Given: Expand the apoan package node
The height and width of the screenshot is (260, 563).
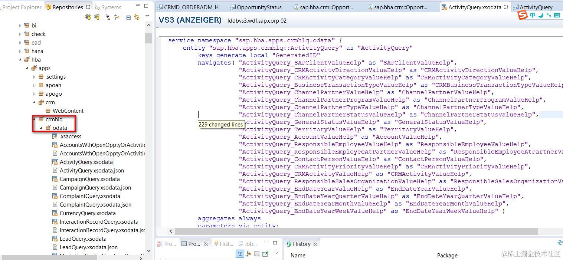Looking at the screenshot, I should [35, 85].
